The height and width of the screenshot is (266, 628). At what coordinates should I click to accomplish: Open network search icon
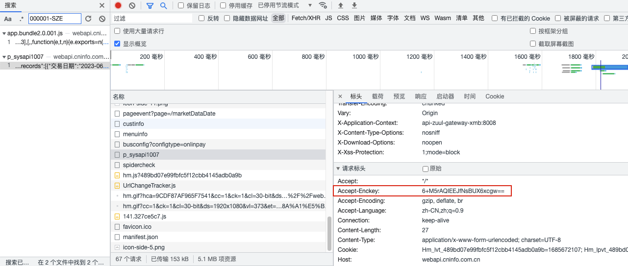pyautogui.click(x=164, y=5)
